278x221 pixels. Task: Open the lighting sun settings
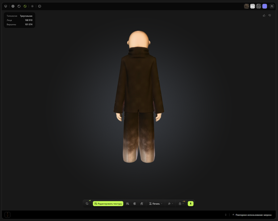coord(32,6)
